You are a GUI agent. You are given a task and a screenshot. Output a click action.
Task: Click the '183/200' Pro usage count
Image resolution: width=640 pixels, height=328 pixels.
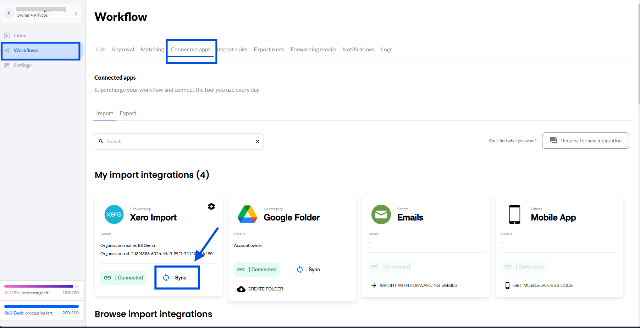pos(71,293)
